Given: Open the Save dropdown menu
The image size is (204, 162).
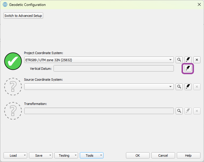Looking at the screenshot, I should click(50, 155).
